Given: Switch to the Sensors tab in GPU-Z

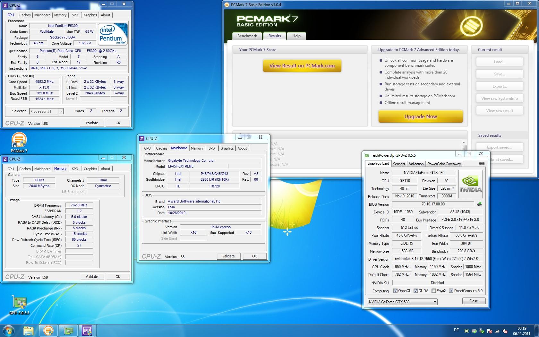Looking at the screenshot, I should tap(399, 164).
